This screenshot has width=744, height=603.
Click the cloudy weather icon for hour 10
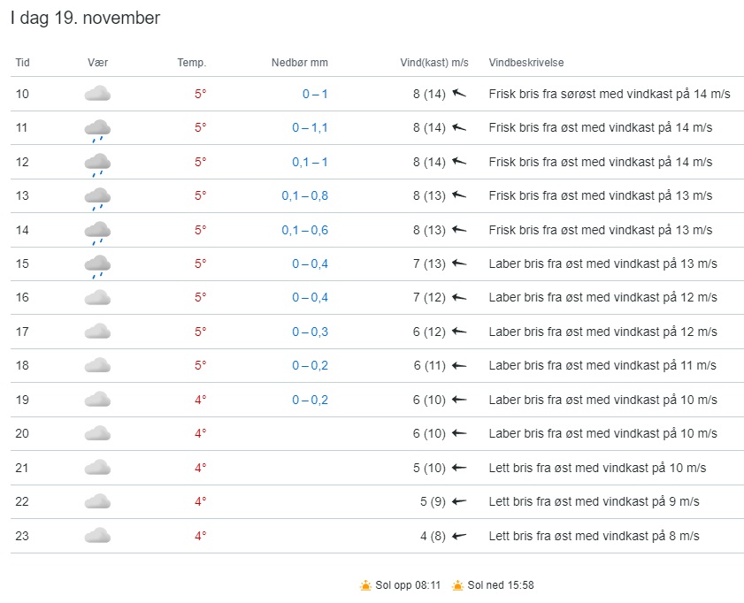[97, 94]
